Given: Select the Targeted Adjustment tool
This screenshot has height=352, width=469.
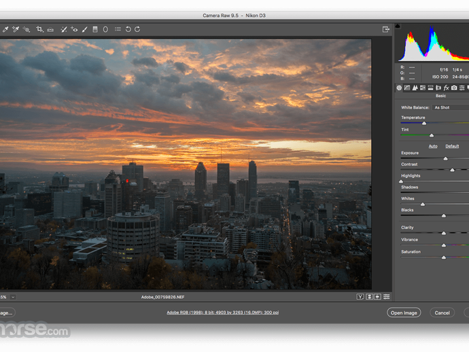Looking at the screenshot, I should coord(27,29).
